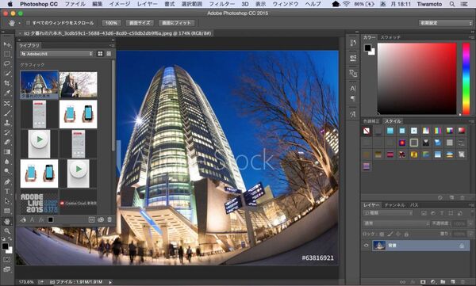Screen dimensions: 476x286
Task: Open the status bar info arrow
Action: click(x=110, y=282)
